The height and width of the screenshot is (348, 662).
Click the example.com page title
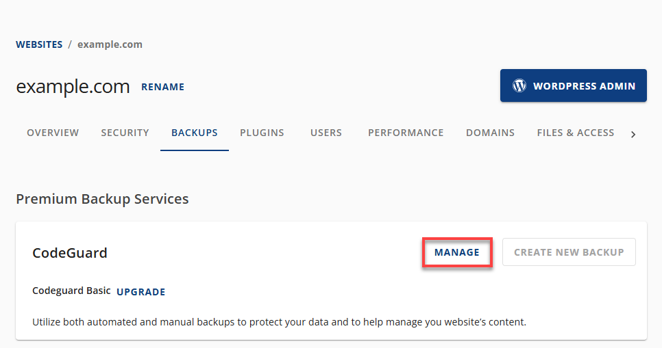click(73, 86)
